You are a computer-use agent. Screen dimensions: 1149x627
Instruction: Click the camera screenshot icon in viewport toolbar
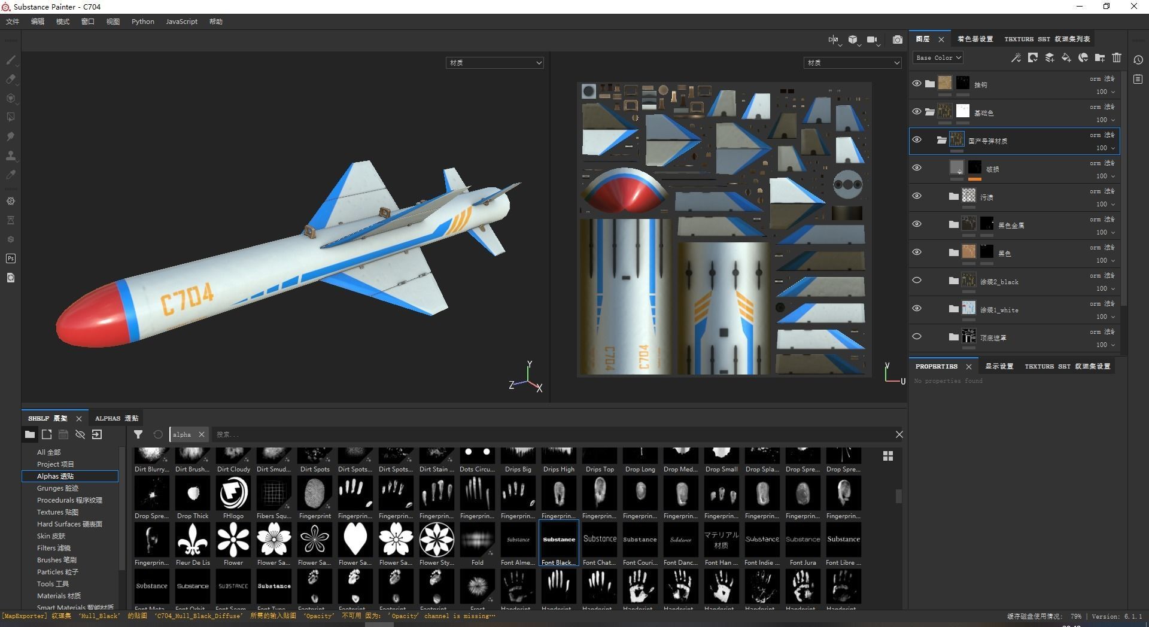[x=897, y=39]
